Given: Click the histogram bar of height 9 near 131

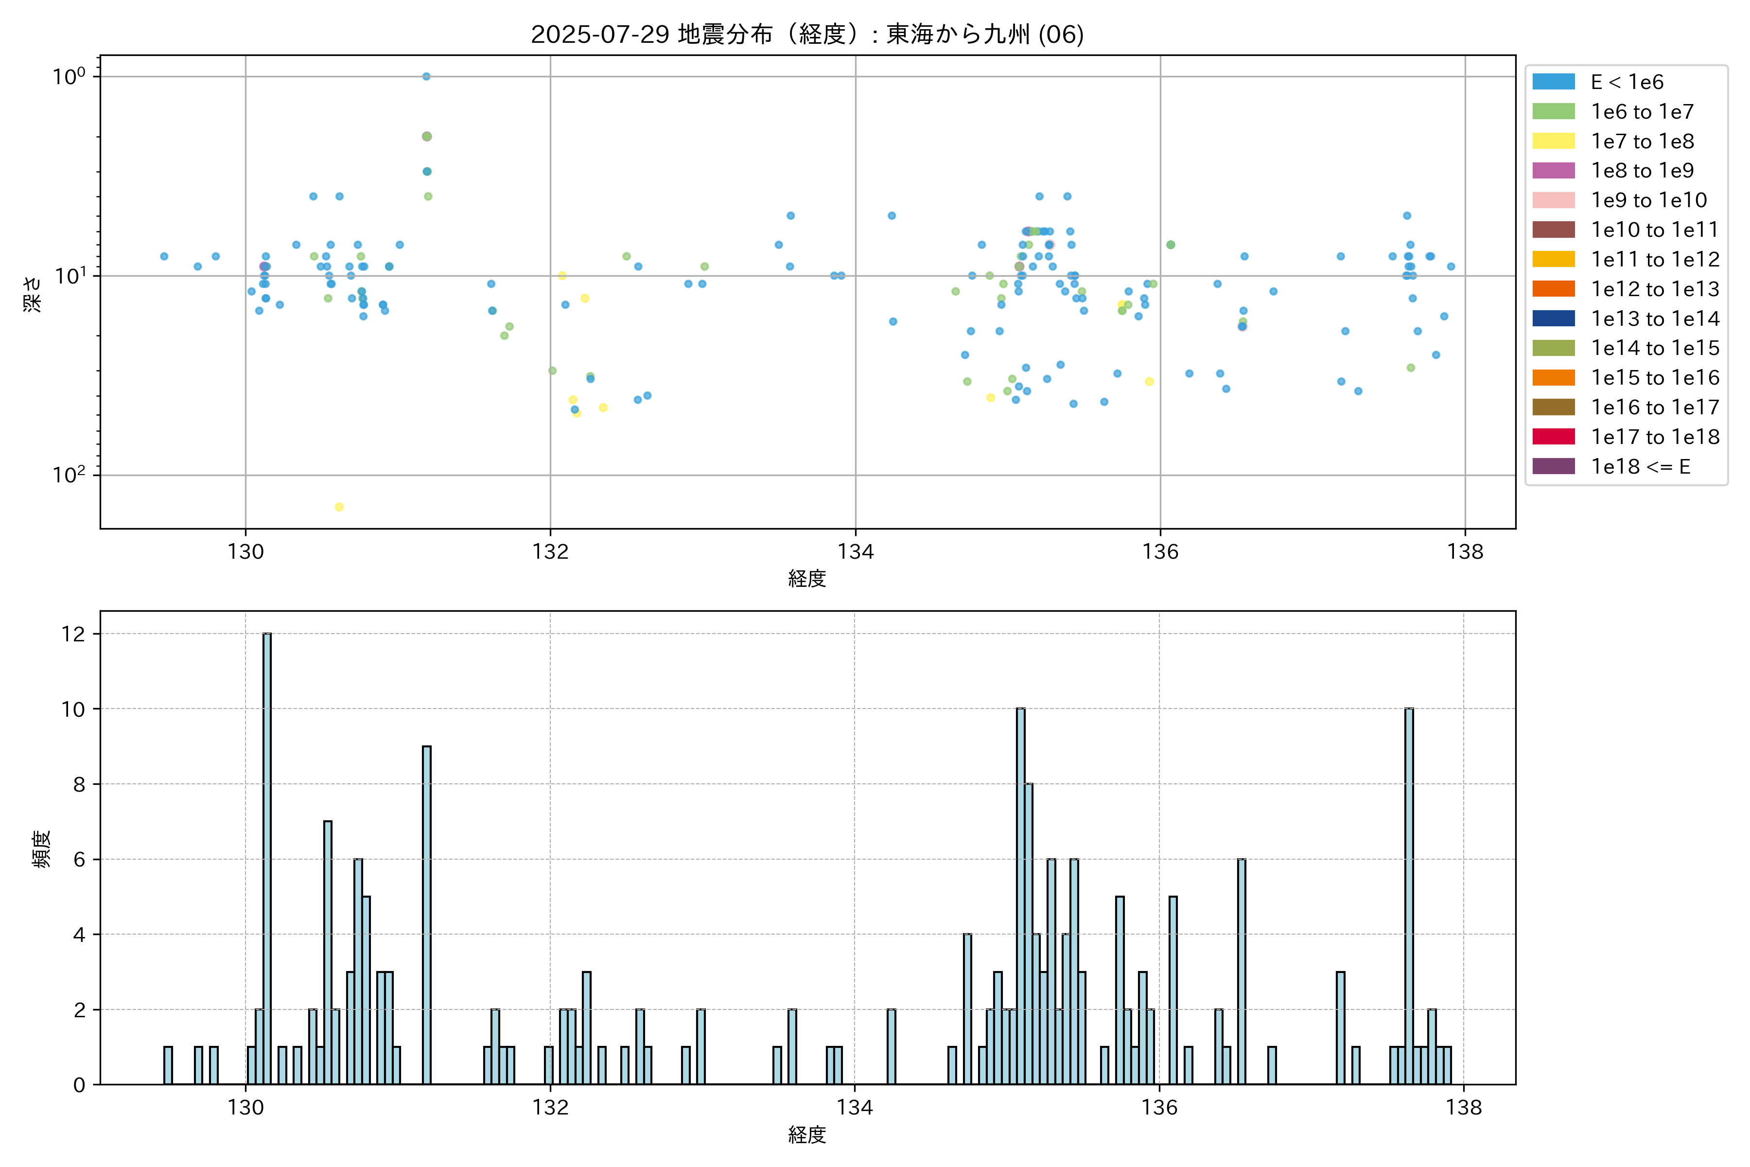Looking at the screenshot, I should [426, 915].
